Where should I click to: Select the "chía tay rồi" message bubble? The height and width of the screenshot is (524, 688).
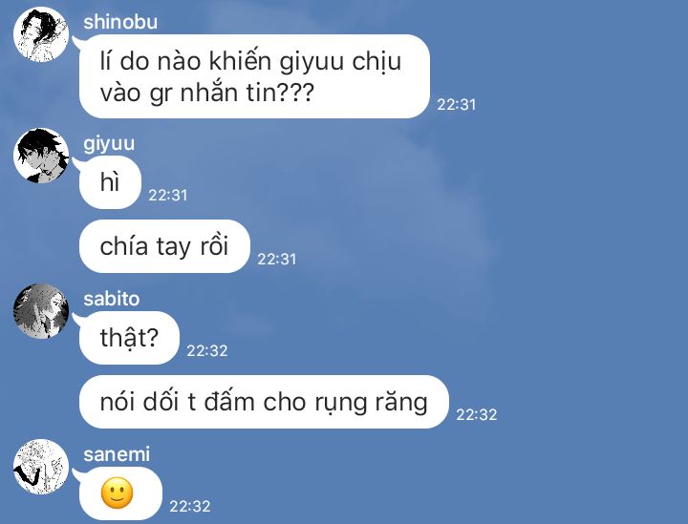coord(164,246)
